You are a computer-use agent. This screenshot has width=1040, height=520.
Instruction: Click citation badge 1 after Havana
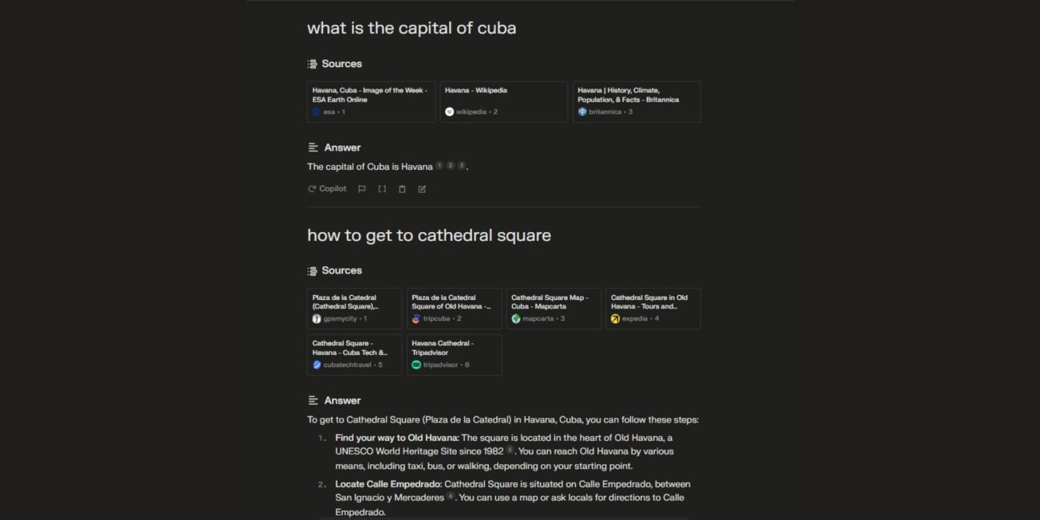(439, 165)
